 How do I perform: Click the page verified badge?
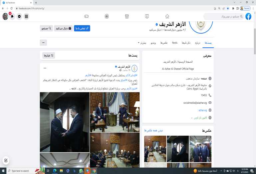(x=157, y=25)
